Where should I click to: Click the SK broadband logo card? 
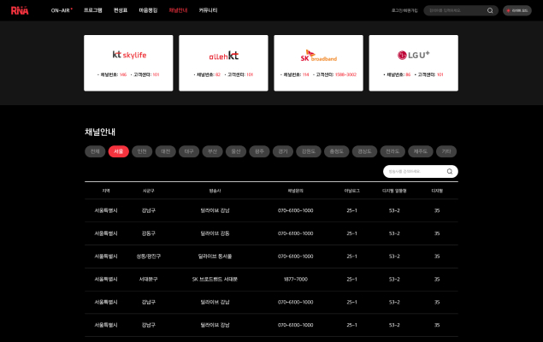(x=318, y=62)
